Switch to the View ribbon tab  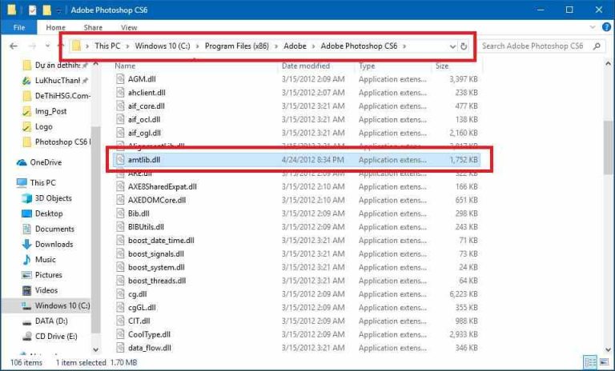[x=128, y=27]
